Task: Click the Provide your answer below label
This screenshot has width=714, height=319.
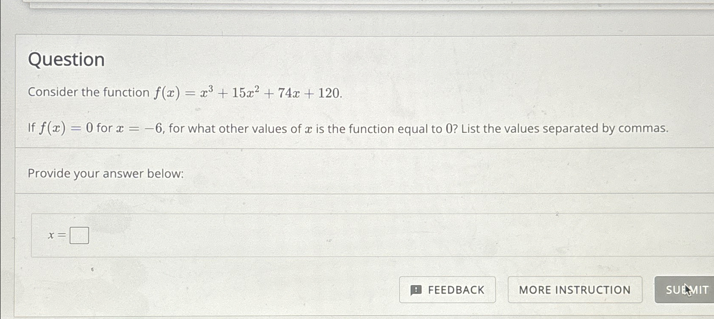Action: pyautogui.click(x=105, y=173)
